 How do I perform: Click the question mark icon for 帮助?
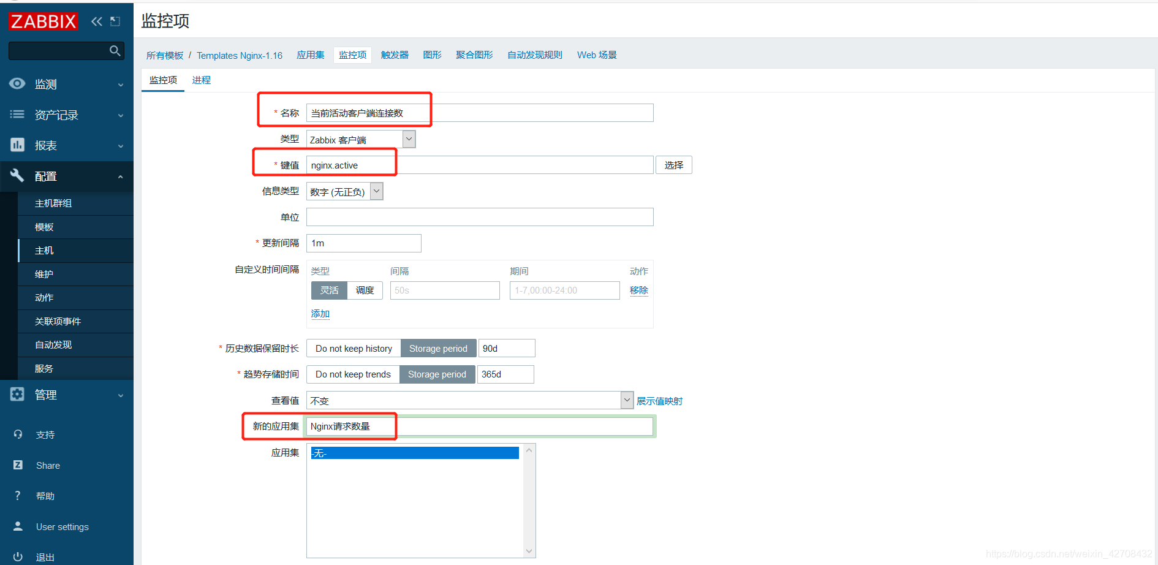pyautogui.click(x=18, y=495)
